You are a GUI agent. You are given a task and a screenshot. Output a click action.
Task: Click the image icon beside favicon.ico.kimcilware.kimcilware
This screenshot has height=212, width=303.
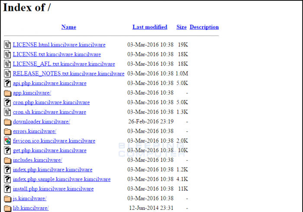coord(7,141)
